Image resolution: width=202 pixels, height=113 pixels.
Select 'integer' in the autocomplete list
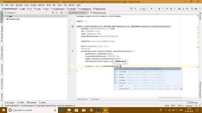148,72
